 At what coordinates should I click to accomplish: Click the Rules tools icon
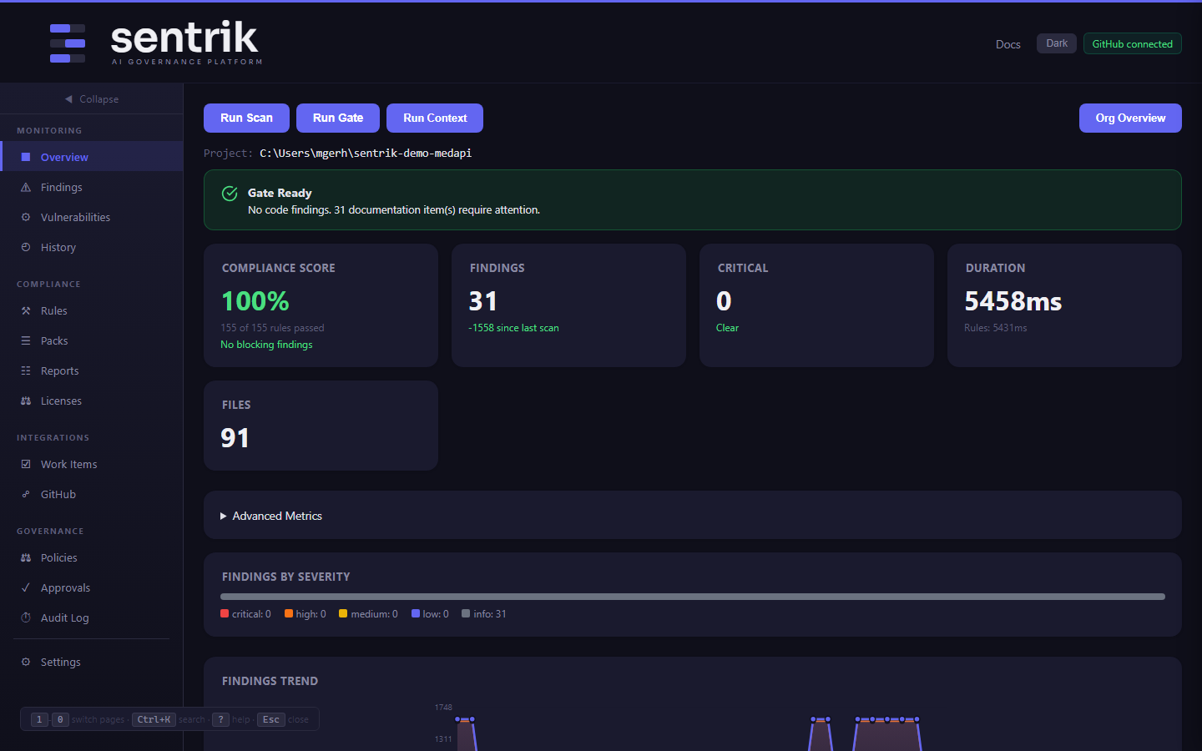pyautogui.click(x=26, y=310)
